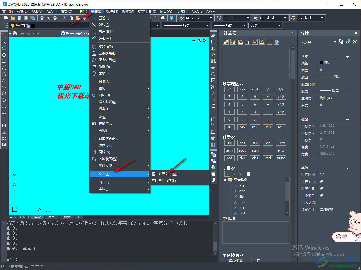Select the Phi variable in tree

[x=242, y=185]
